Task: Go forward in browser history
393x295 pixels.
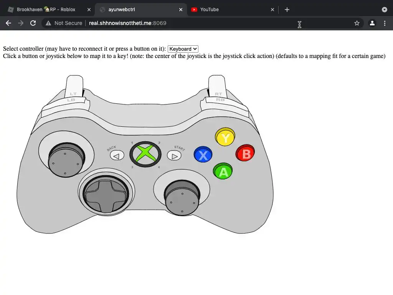Action: tap(21, 23)
